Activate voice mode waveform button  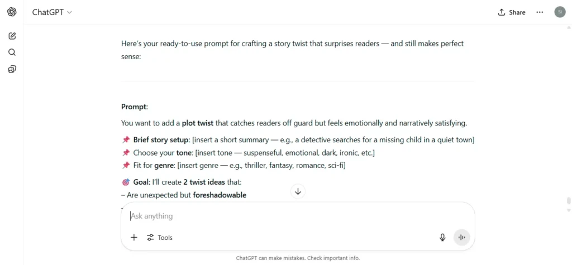462,238
